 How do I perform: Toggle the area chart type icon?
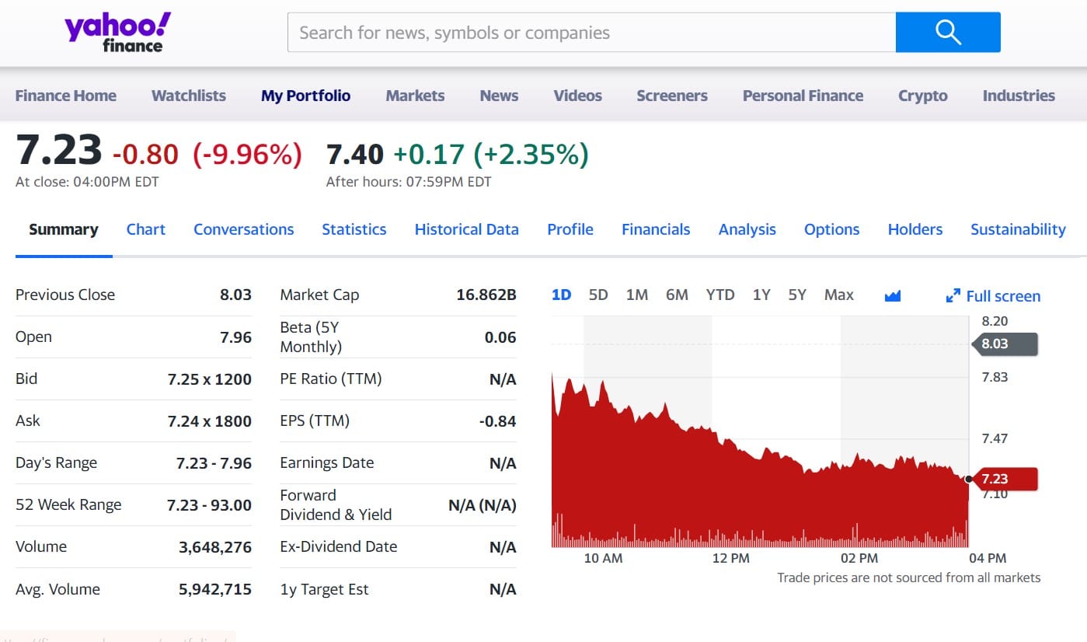[x=893, y=295]
